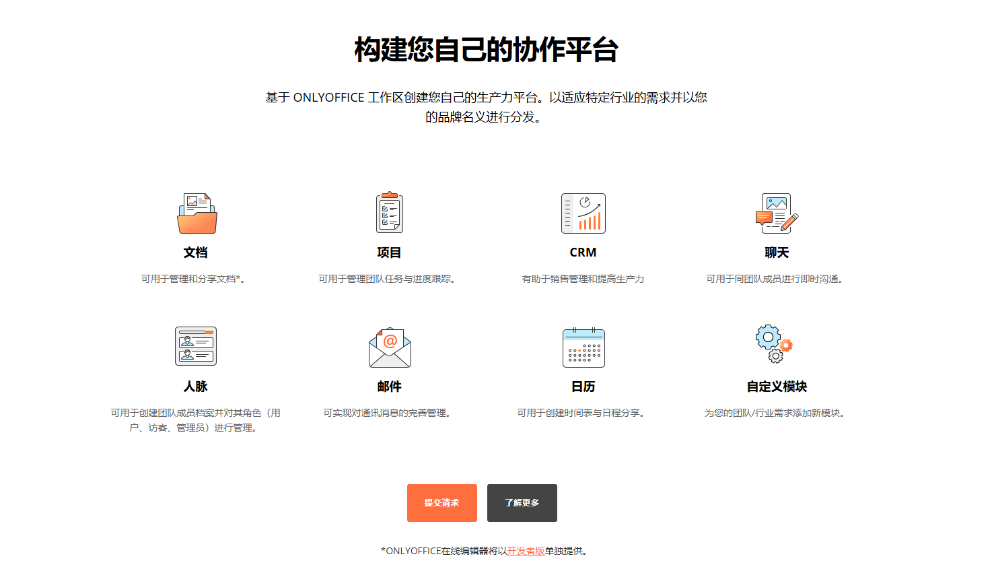Click the text 为您的团队/行业需求添加新模块。

click(x=777, y=413)
